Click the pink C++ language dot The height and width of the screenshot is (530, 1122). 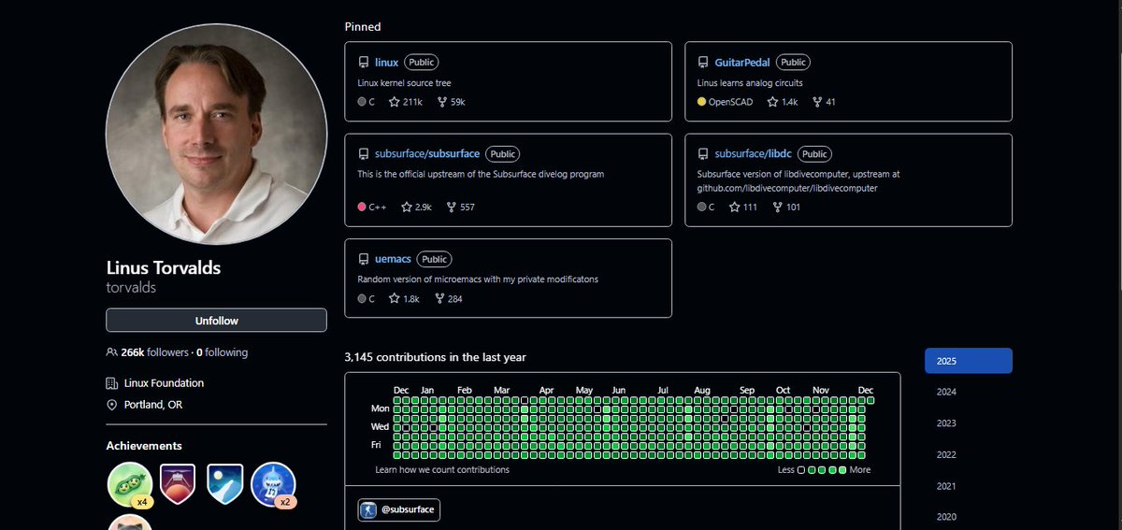362,207
